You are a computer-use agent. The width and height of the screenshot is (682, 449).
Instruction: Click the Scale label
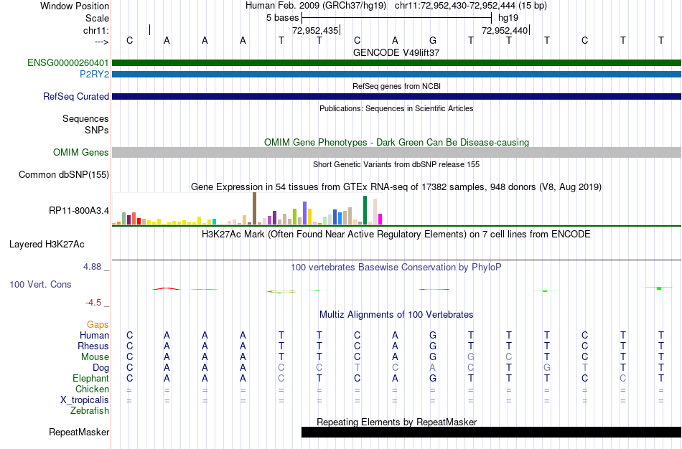click(x=97, y=18)
